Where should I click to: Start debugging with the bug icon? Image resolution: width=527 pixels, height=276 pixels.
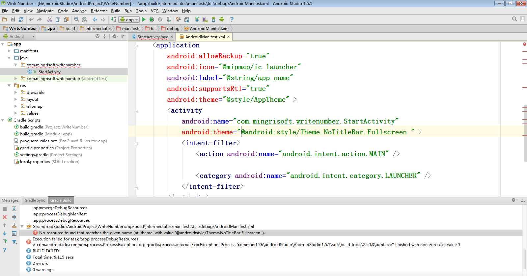(x=152, y=19)
